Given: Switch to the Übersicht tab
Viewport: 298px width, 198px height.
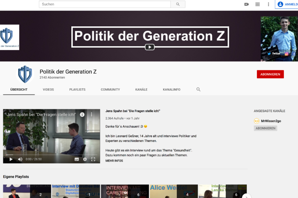Looking at the screenshot, I should pos(19,89).
